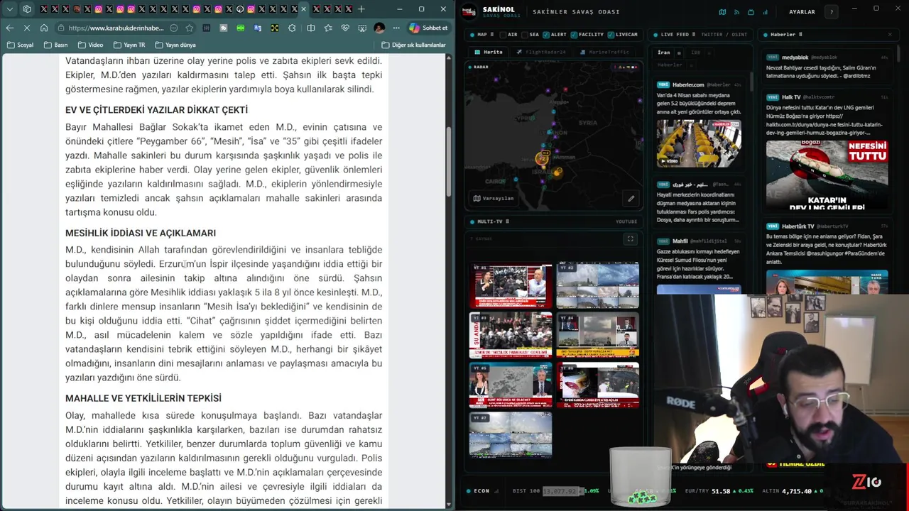This screenshot has height=511, width=909.
Task: Open the Video bookmarks folder
Action: click(90, 45)
